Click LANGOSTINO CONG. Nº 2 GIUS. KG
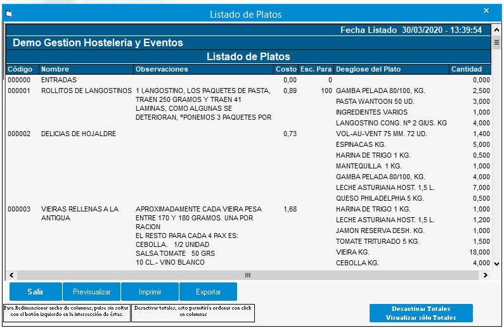Viewport: 504px width, 328px height. (391, 123)
